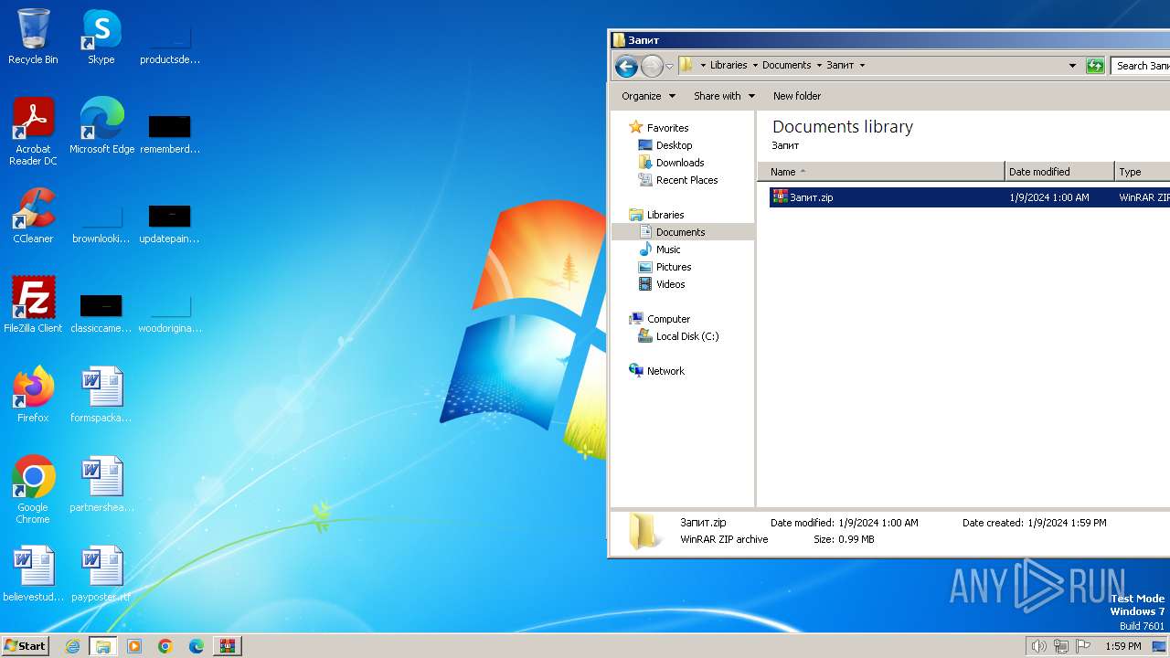This screenshot has width=1170, height=658.
Task: Click the Start button
Action: point(26,646)
